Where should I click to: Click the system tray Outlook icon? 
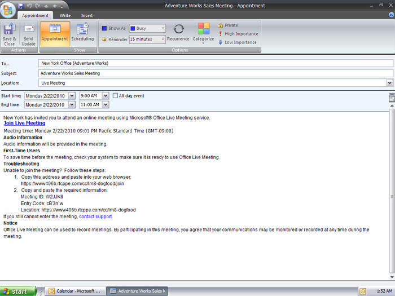tap(363, 291)
